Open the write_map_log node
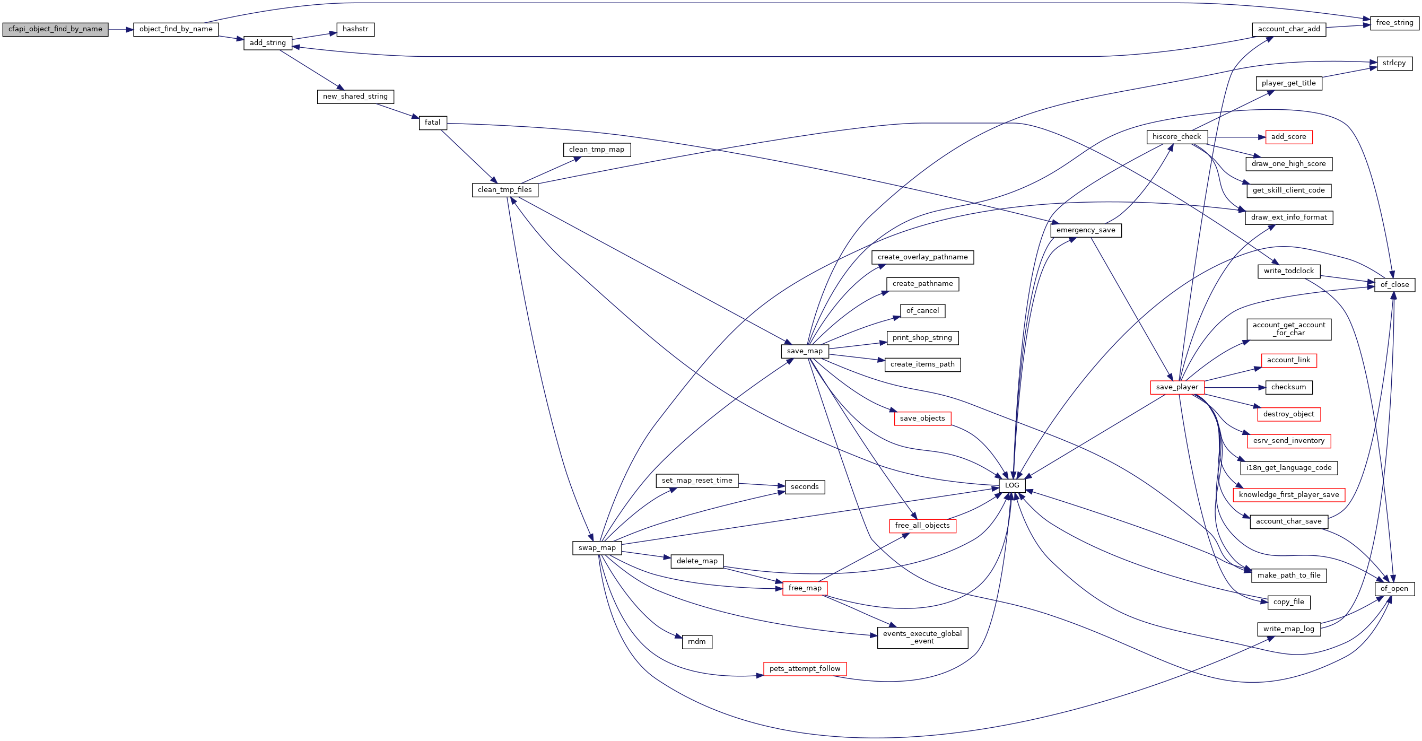This screenshot has height=741, width=1422. [1289, 629]
